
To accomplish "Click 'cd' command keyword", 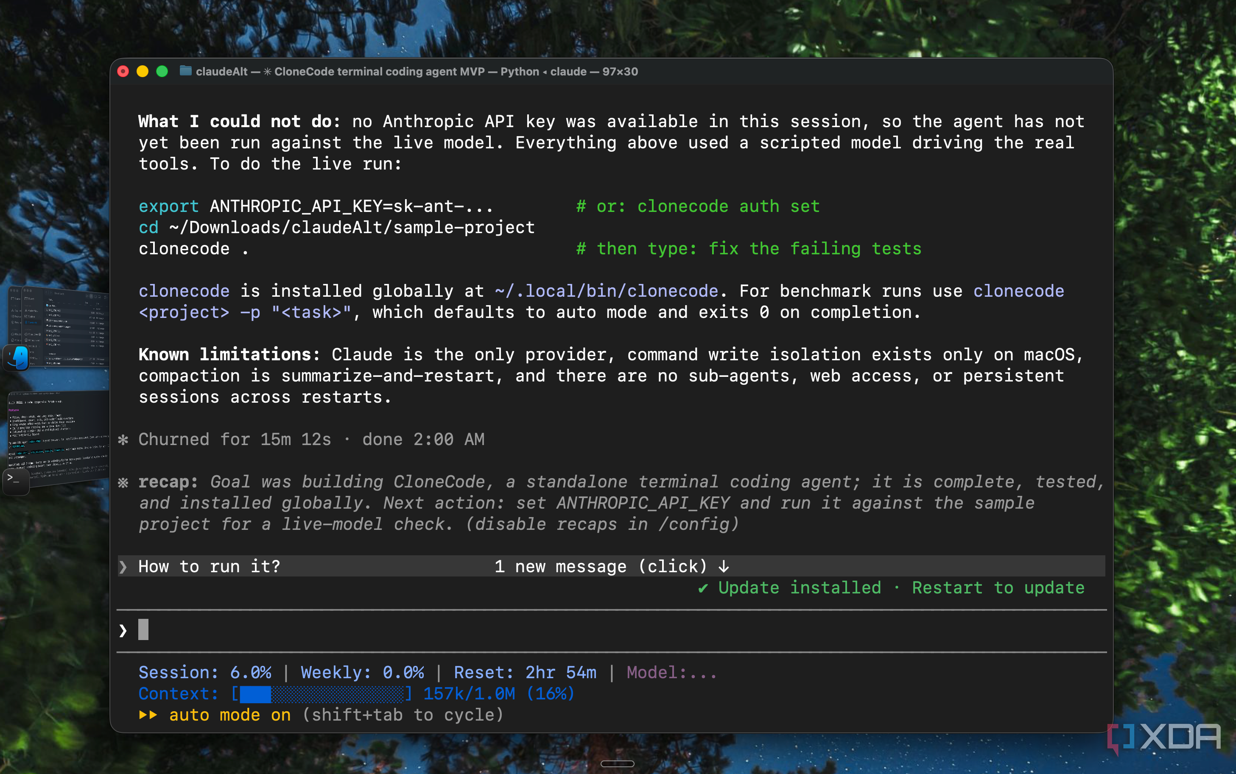I will [148, 227].
